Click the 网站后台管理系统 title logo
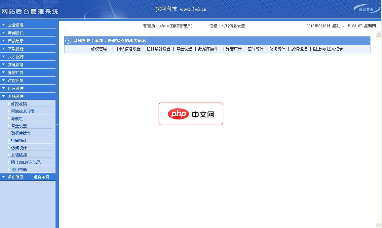382x228 pixels. 30,12
